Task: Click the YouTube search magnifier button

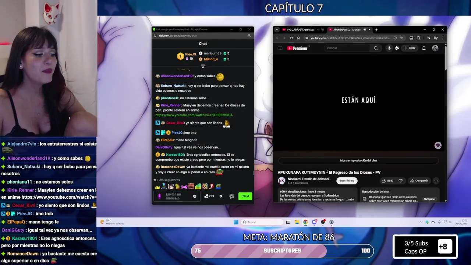Action: tap(376, 48)
